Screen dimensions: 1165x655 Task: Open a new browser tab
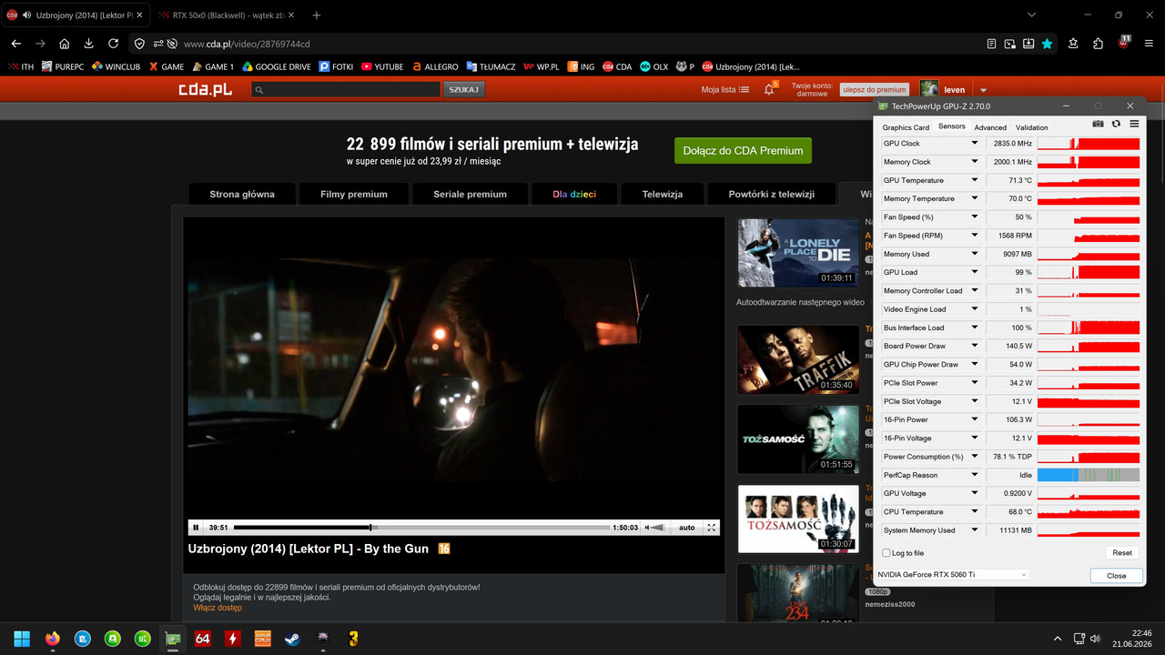317,15
